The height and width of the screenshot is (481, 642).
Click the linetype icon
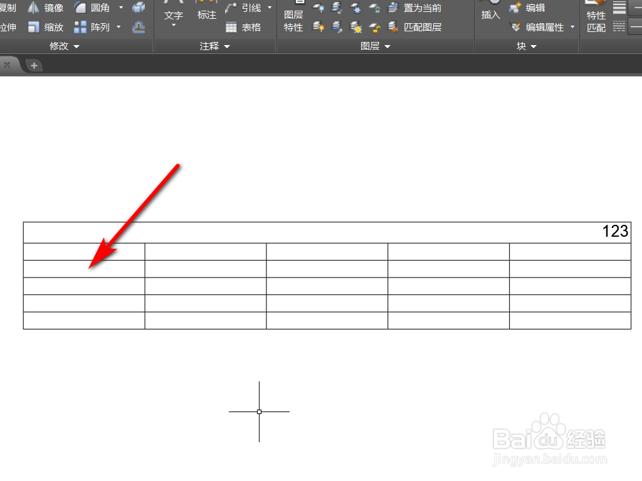tap(619, 26)
